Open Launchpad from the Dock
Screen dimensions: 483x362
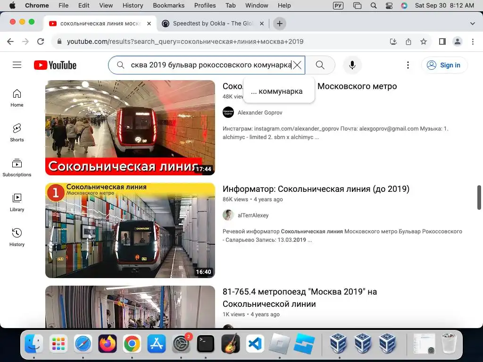(x=58, y=344)
